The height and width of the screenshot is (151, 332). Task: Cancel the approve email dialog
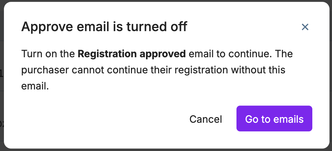click(206, 119)
